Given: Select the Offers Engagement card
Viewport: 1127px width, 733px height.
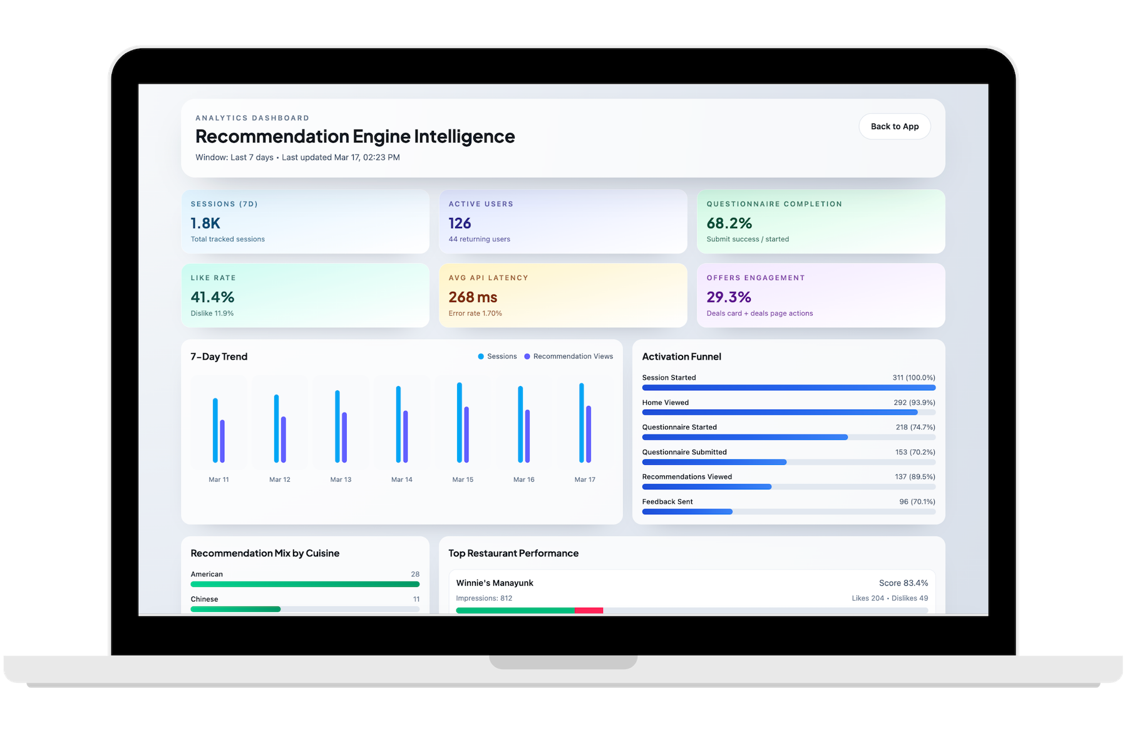Looking at the screenshot, I should [x=820, y=295].
